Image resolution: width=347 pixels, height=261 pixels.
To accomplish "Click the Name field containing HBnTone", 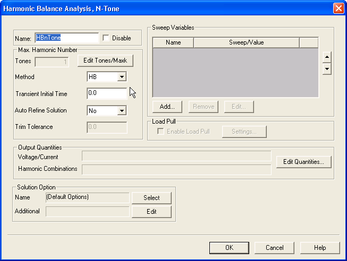I will (66, 38).
